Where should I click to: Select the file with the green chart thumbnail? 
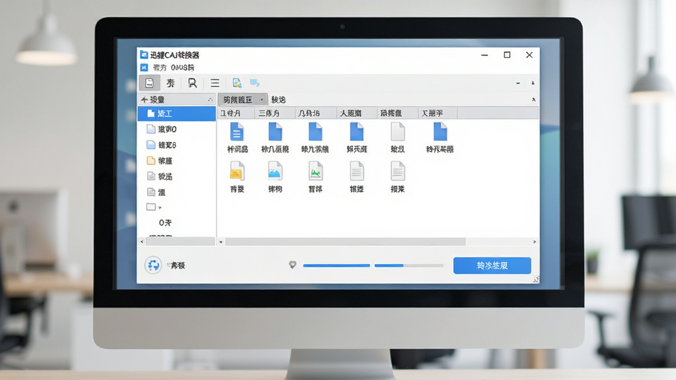click(x=316, y=171)
